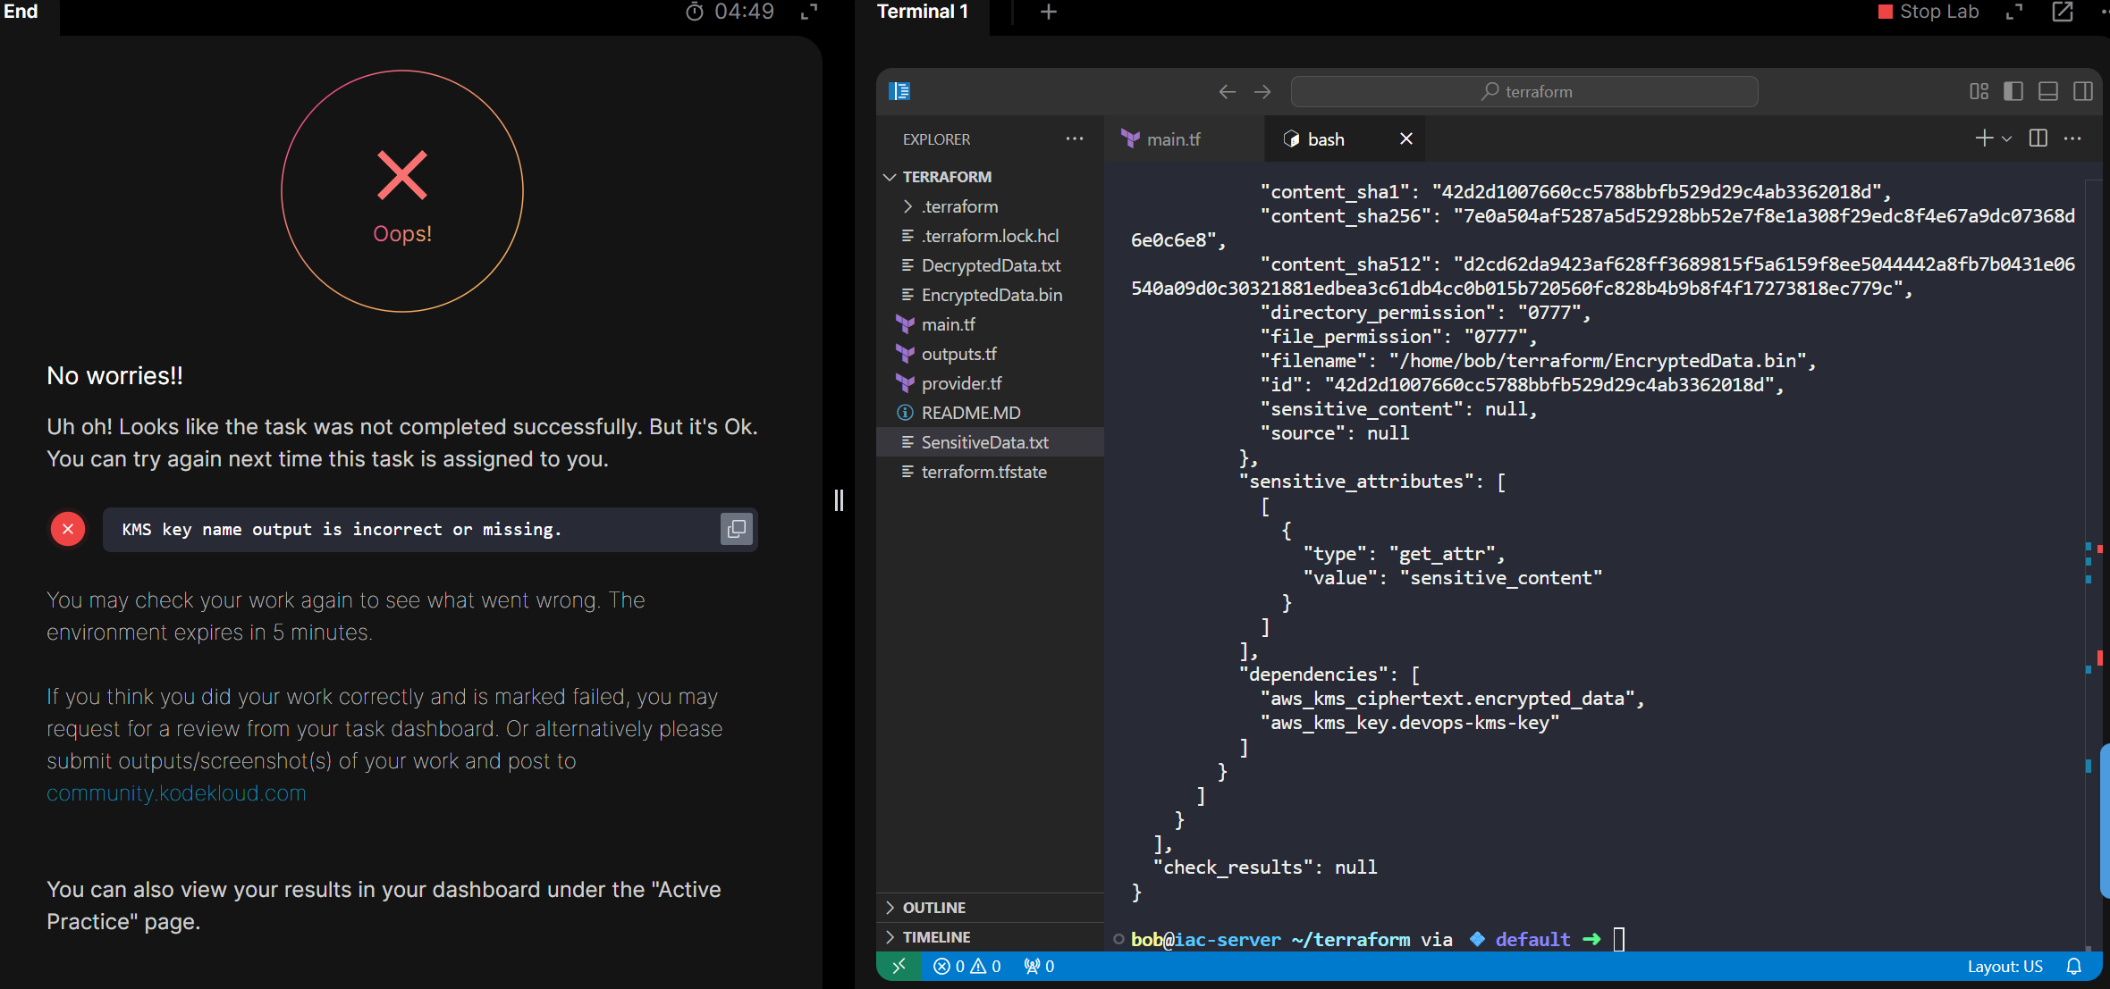Go back with the left arrow
The width and height of the screenshot is (2110, 989).
coord(1227,91)
